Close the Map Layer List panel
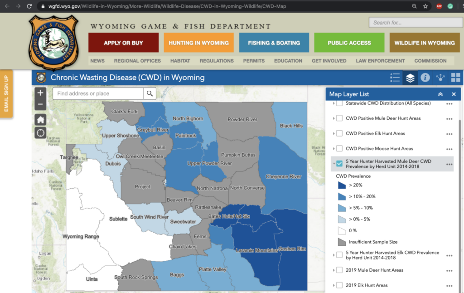This screenshot has height=293, width=464. point(454,94)
